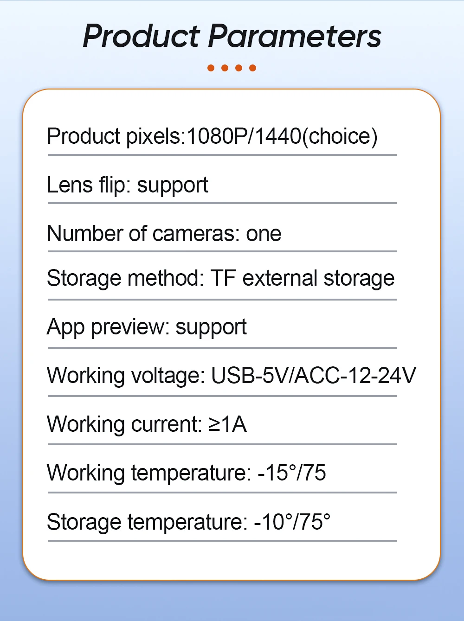The width and height of the screenshot is (464, 621).
Task: Select the Product pixels 1080P/1440 line
Action: 212,136
